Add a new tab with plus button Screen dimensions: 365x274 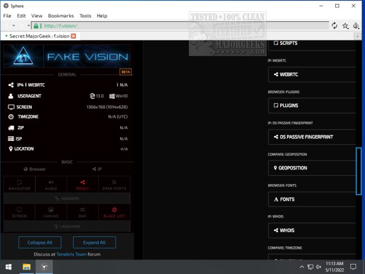point(357,36)
